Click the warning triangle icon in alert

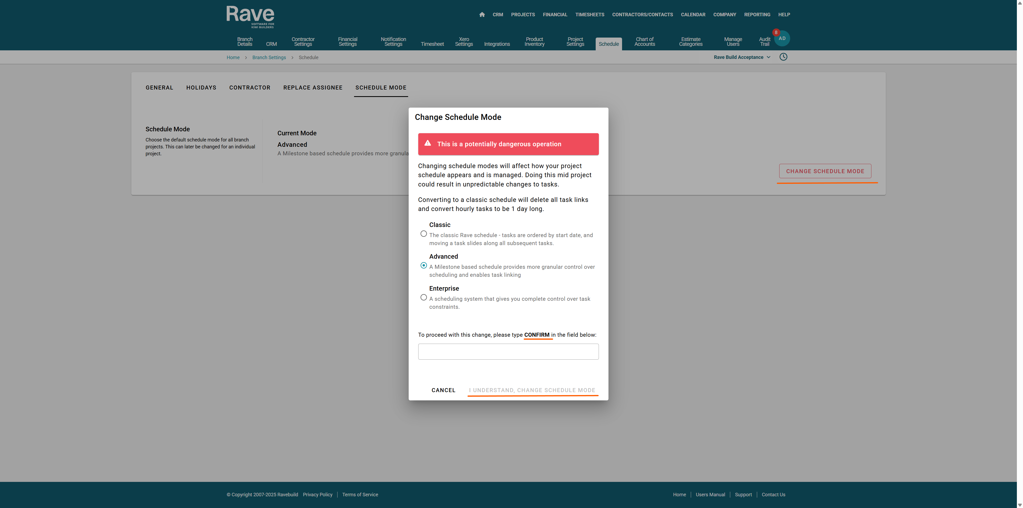(x=428, y=143)
